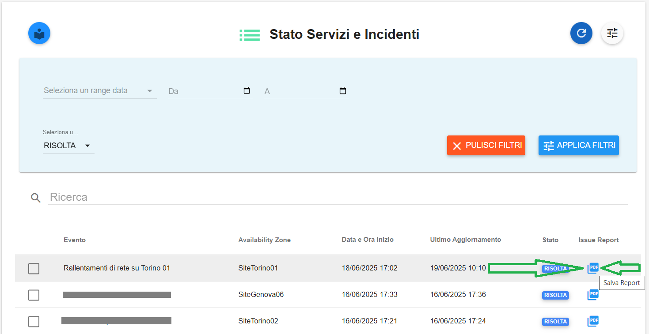Click the APPLICA FILTRI button

(x=579, y=145)
